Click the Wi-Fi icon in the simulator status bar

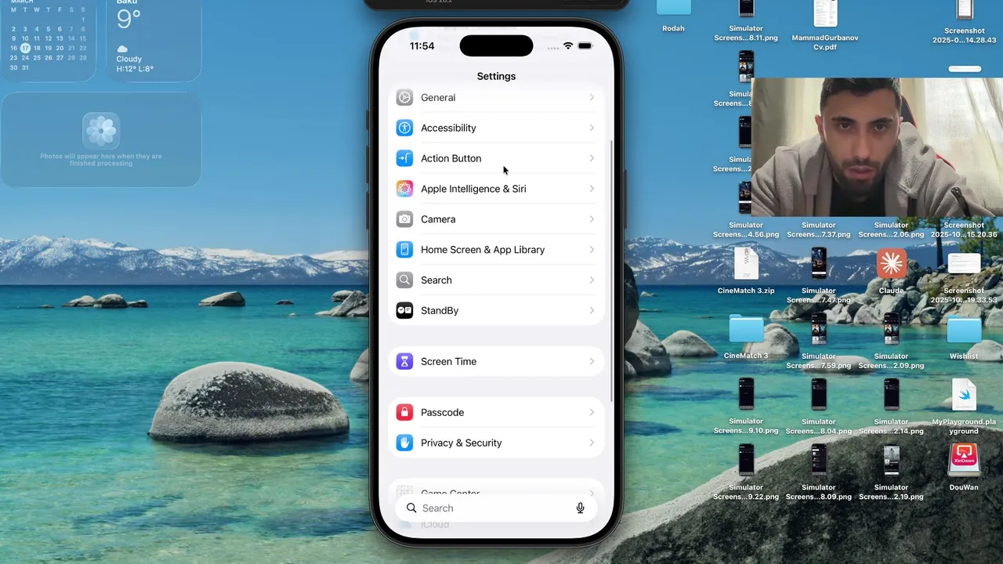click(568, 46)
